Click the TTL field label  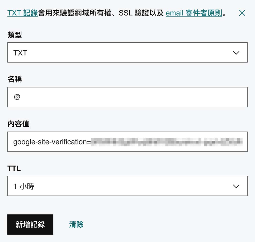click(x=14, y=168)
